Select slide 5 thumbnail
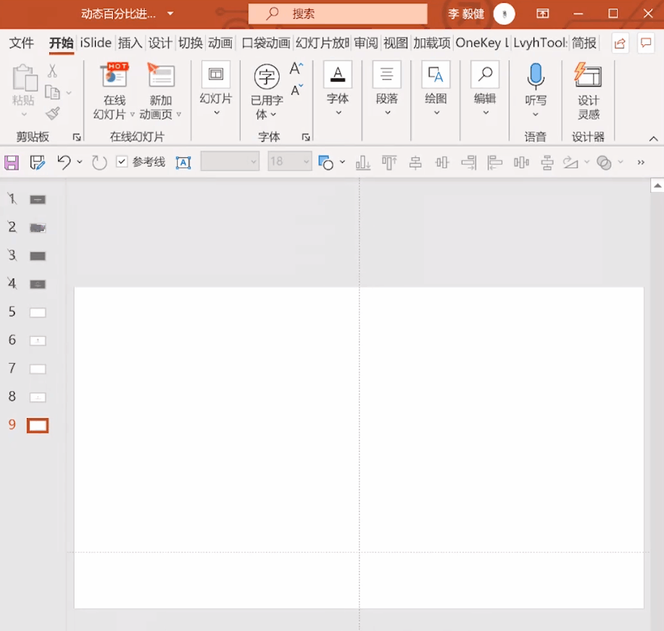This screenshot has width=664, height=631. (37, 313)
